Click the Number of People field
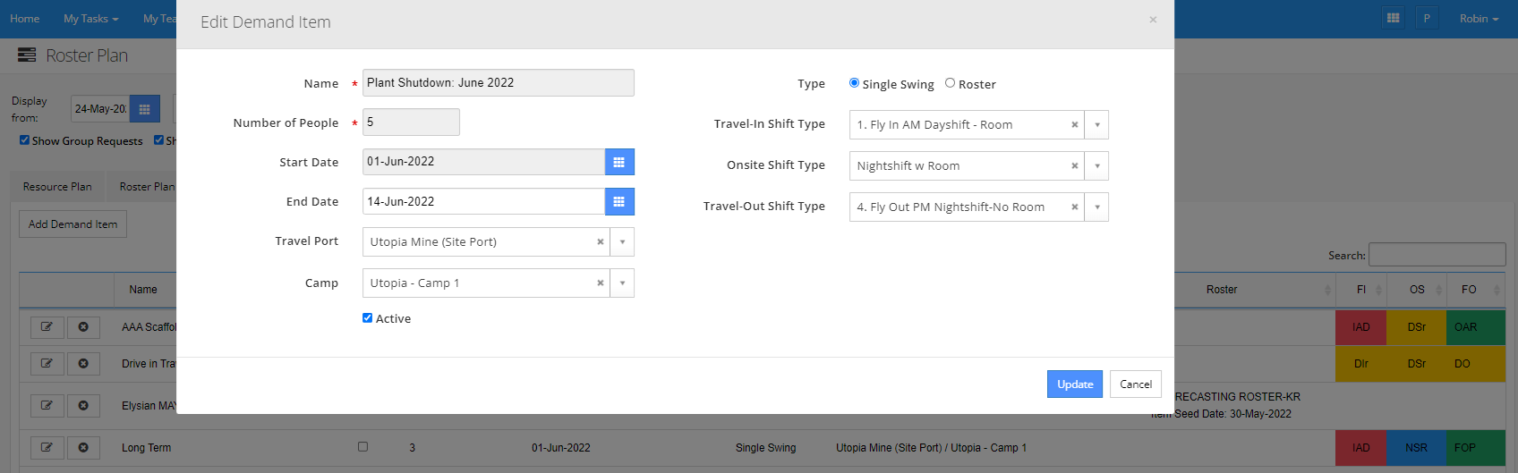Image resolution: width=1518 pixels, height=473 pixels. point(411,122)
